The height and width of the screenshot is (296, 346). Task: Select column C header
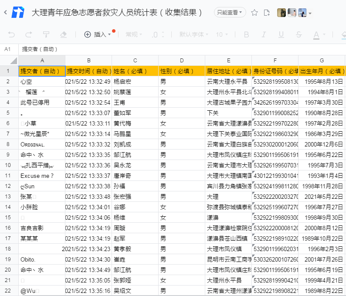(x=135, y=60)
